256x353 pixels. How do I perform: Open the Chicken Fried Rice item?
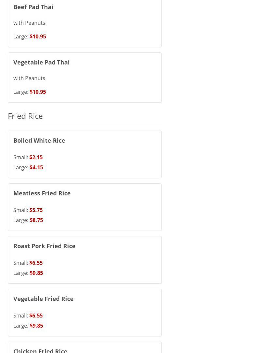[x=40, y=350]
